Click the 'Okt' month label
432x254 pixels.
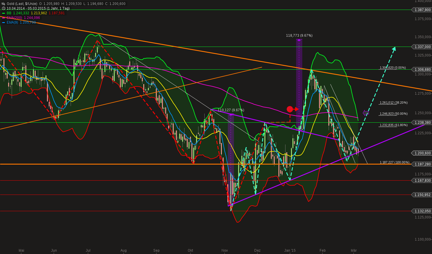pos(191,251)
